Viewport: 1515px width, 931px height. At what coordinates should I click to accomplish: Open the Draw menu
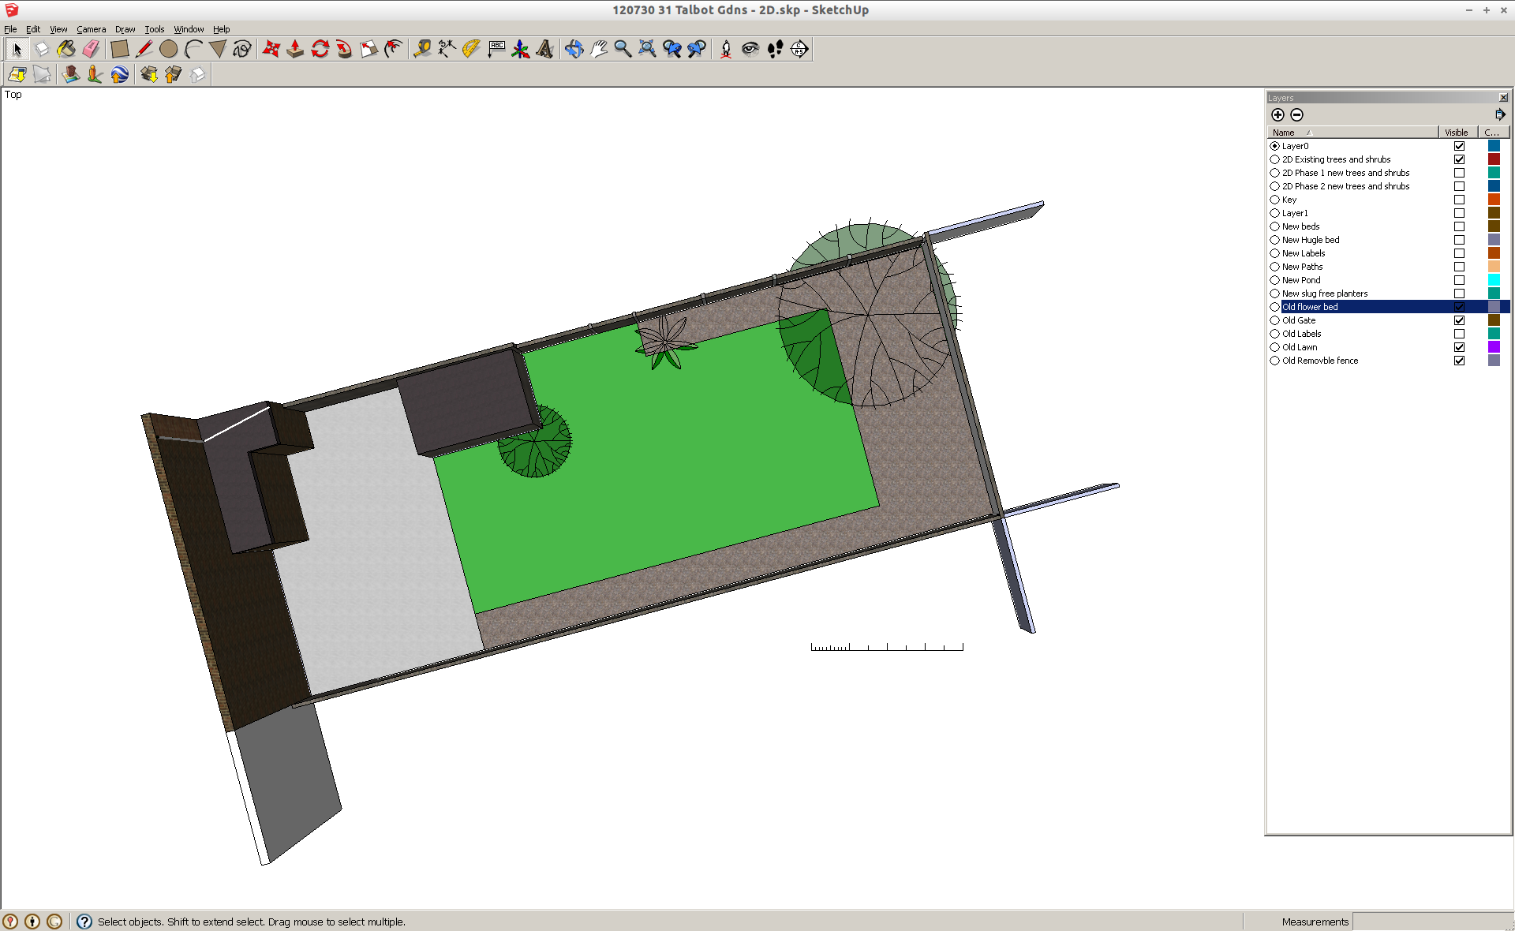125,29
